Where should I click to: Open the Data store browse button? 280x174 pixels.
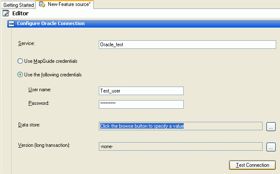[271, 126]
